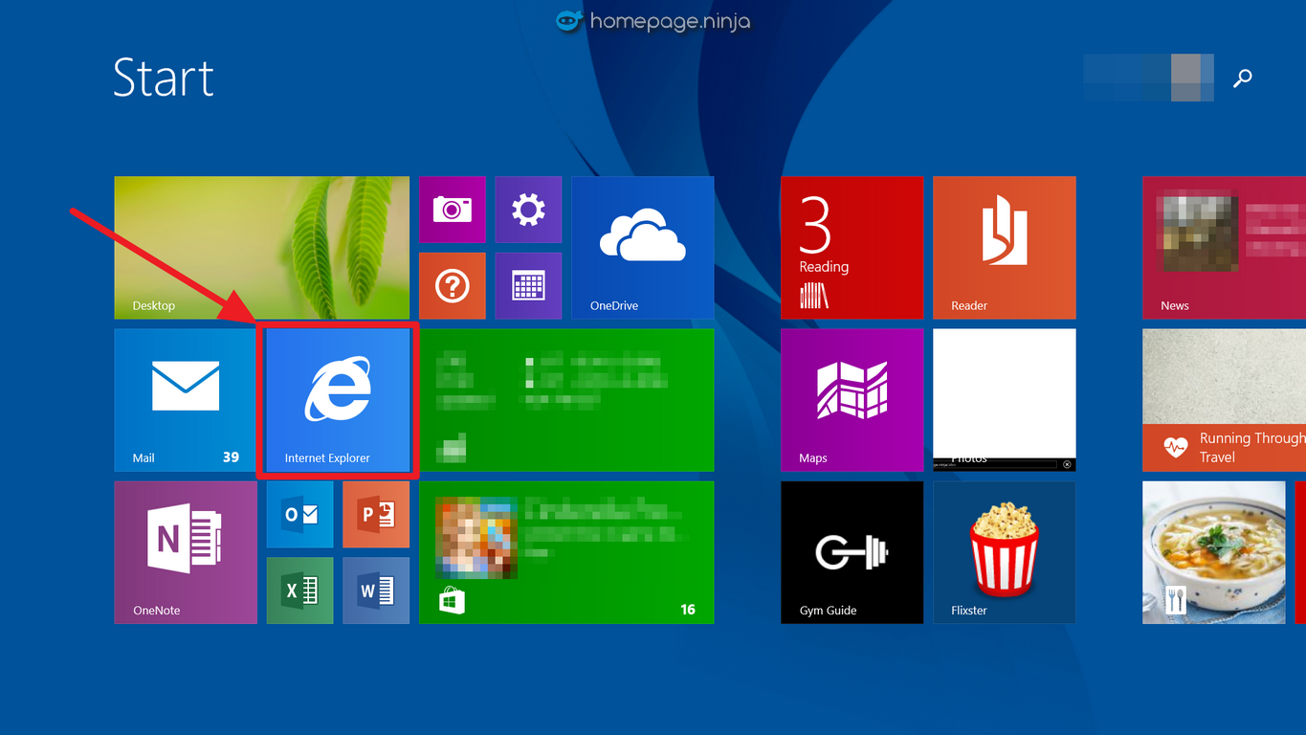The width and height of the screenshot is (1306, 735).
Task: Open the Photos tile
Action: pyautogui.click(x=1005, y=400)
